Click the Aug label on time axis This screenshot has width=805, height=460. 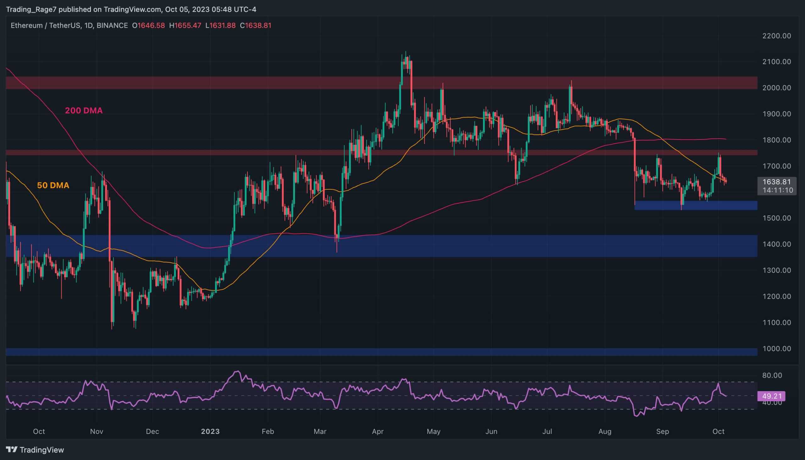click(605, 432)
